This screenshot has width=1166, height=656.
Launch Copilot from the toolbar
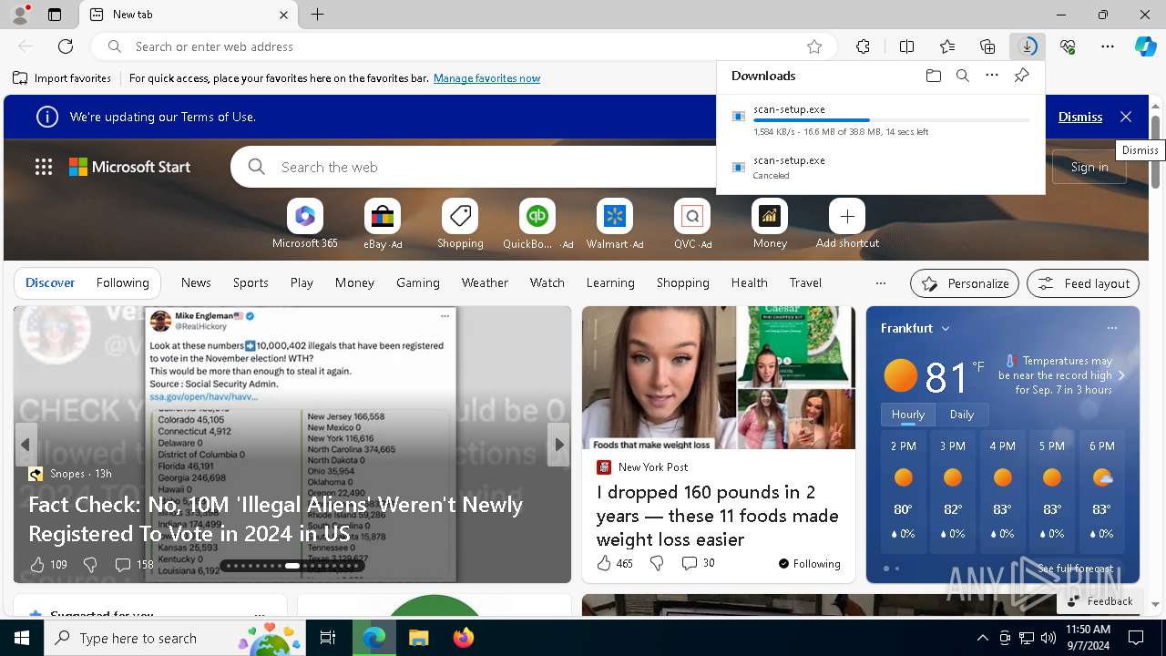(x=1145, y=46)
